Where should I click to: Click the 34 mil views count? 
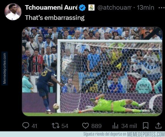129,126
